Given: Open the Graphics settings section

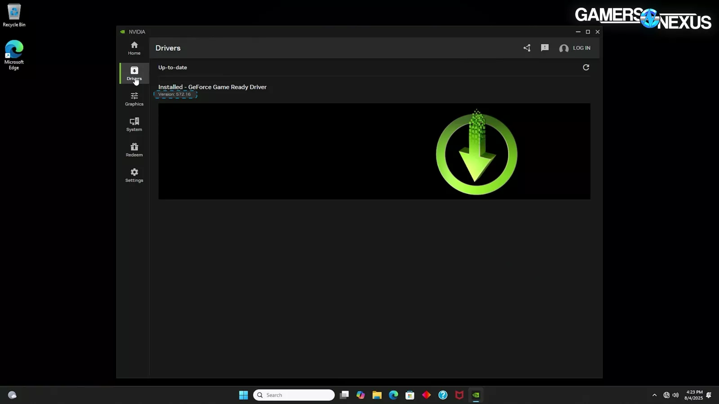Looking at the screenshot, I should (x=134, y=99).
